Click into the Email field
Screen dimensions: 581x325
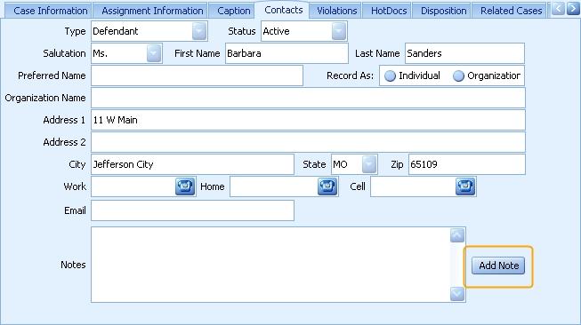pos(193,210)
